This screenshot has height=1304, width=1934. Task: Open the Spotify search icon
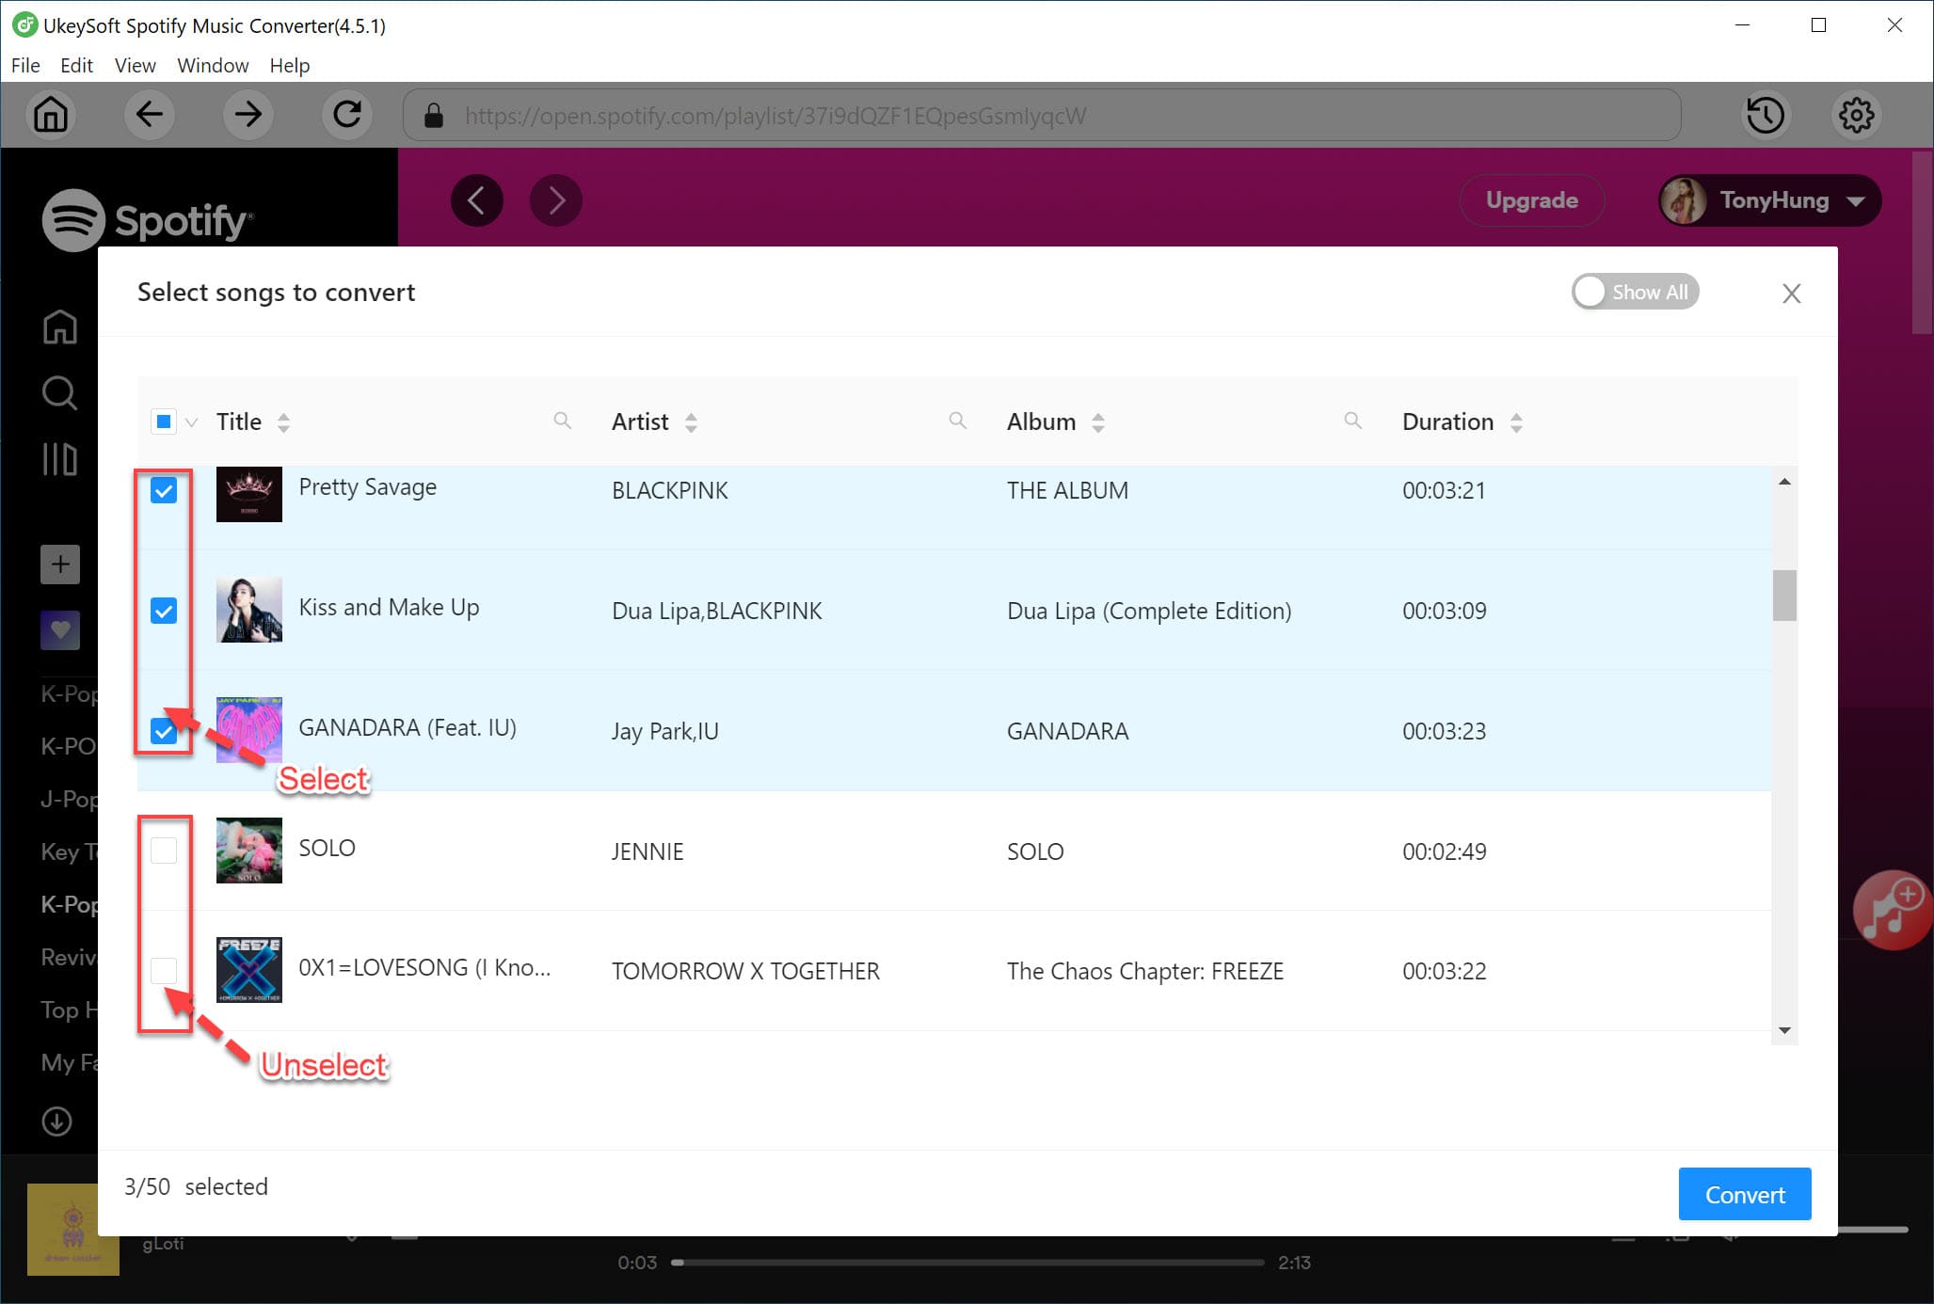pyautogui.click(x=58, y=393)
